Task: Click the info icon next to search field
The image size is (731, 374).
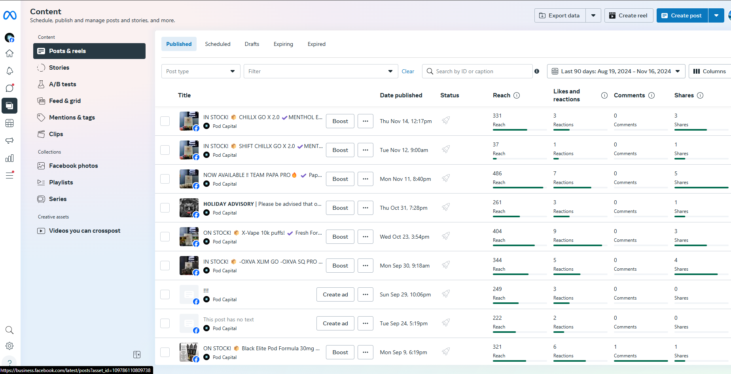Action: click(537, 71)
